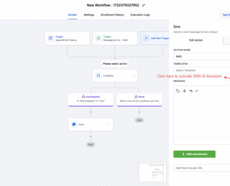
Task: Open Note node three-dot menu
Action: (109, 125)
